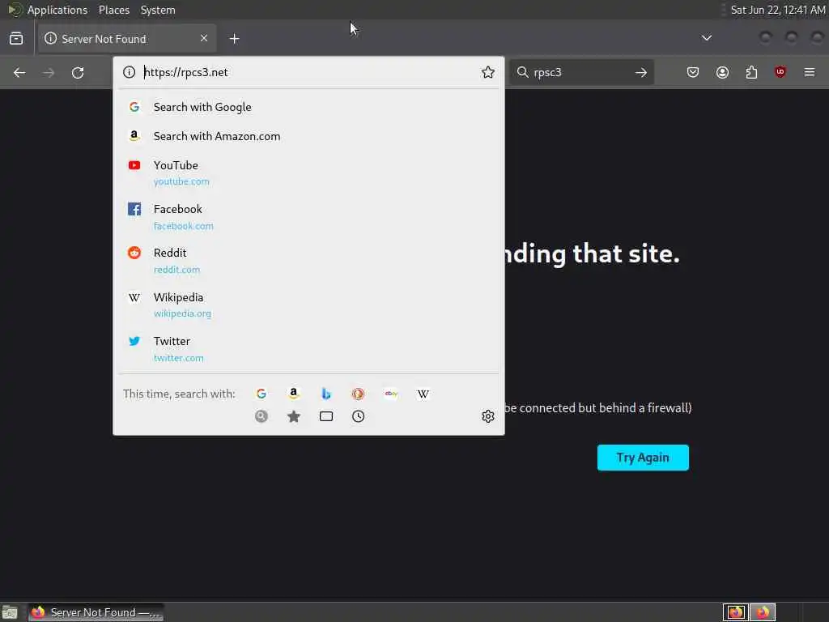Expand the list-all-tabs chevron
Image resolution: width=829 pixels, height=622 pixels.
[706, 38]
